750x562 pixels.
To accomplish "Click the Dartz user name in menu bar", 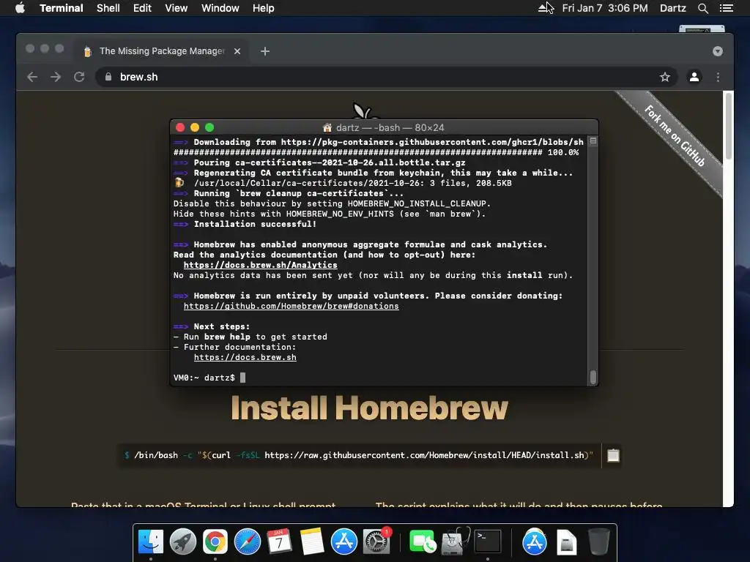I will (x=672, y=8).
